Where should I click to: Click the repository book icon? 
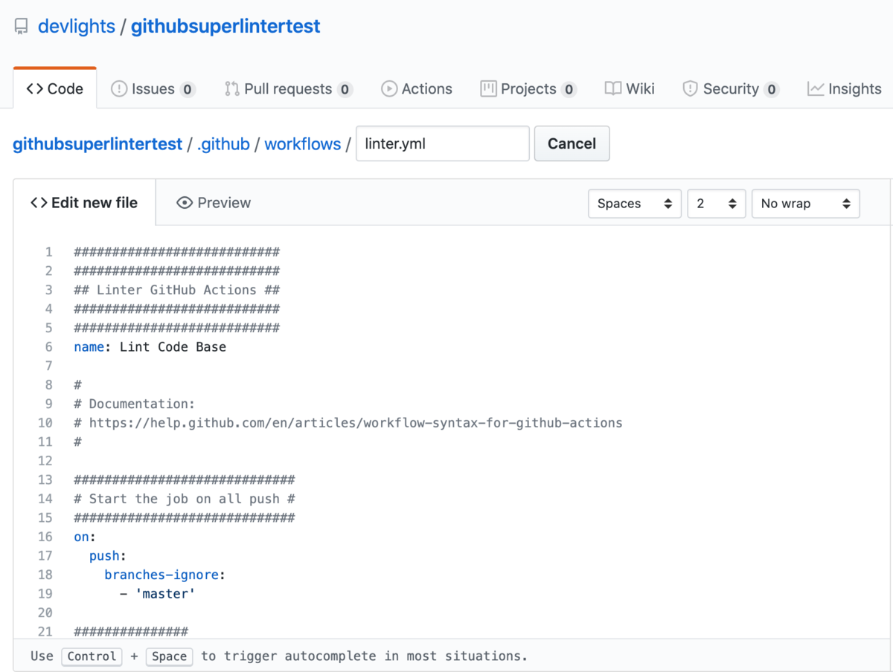pos(22,27)
